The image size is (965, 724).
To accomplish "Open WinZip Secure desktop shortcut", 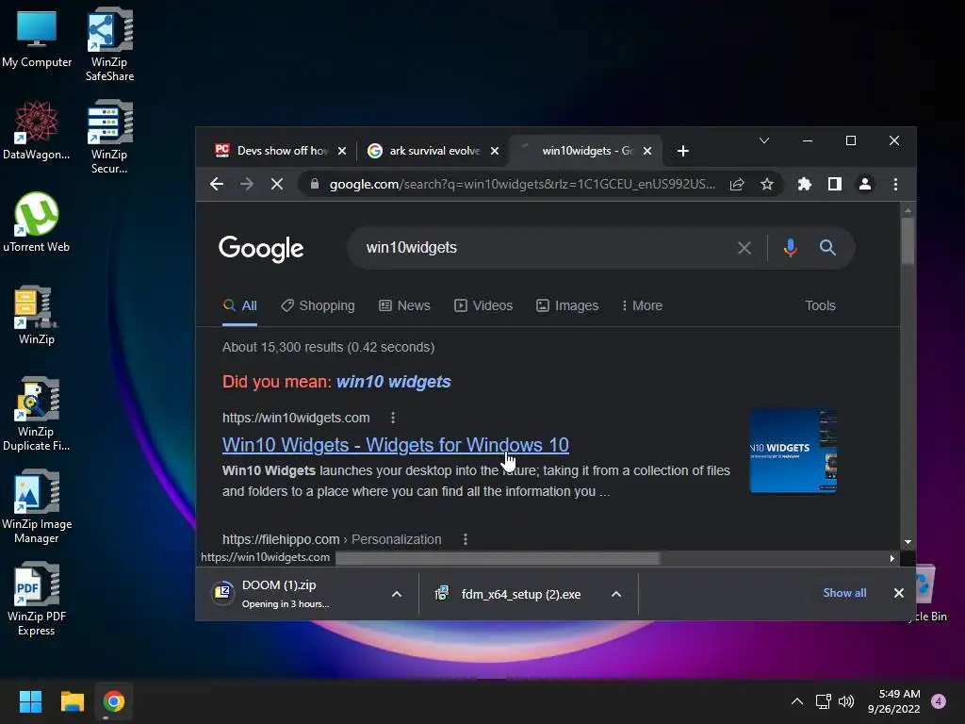I will click(109, 137).
